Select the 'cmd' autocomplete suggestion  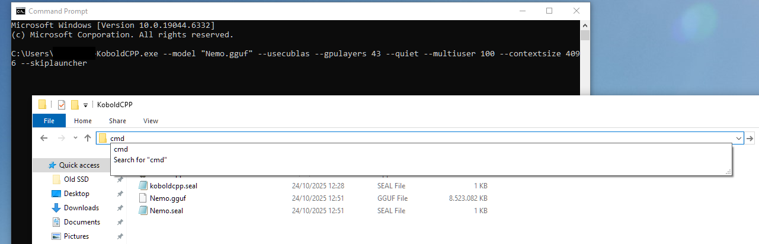tap(421, 149)
